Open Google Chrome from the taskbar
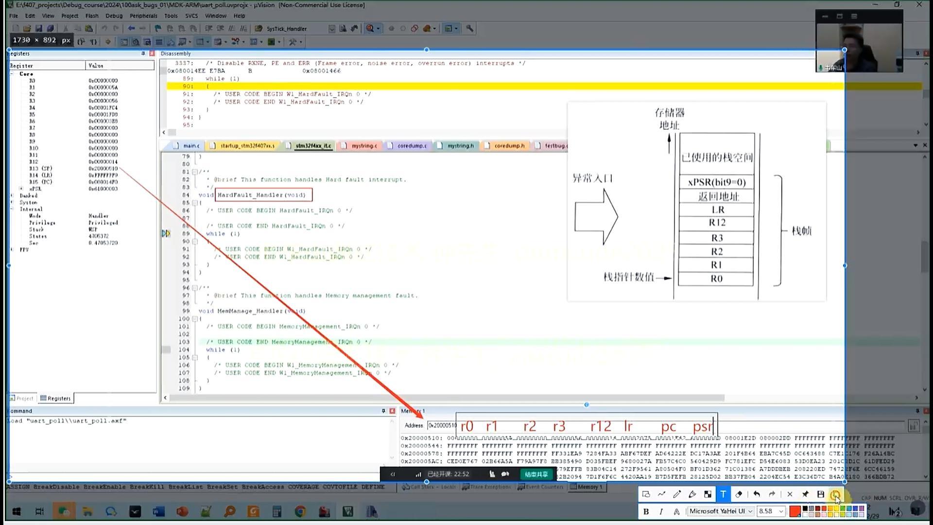The height and width of the screenshot is (525, 933). coord(300,511)
